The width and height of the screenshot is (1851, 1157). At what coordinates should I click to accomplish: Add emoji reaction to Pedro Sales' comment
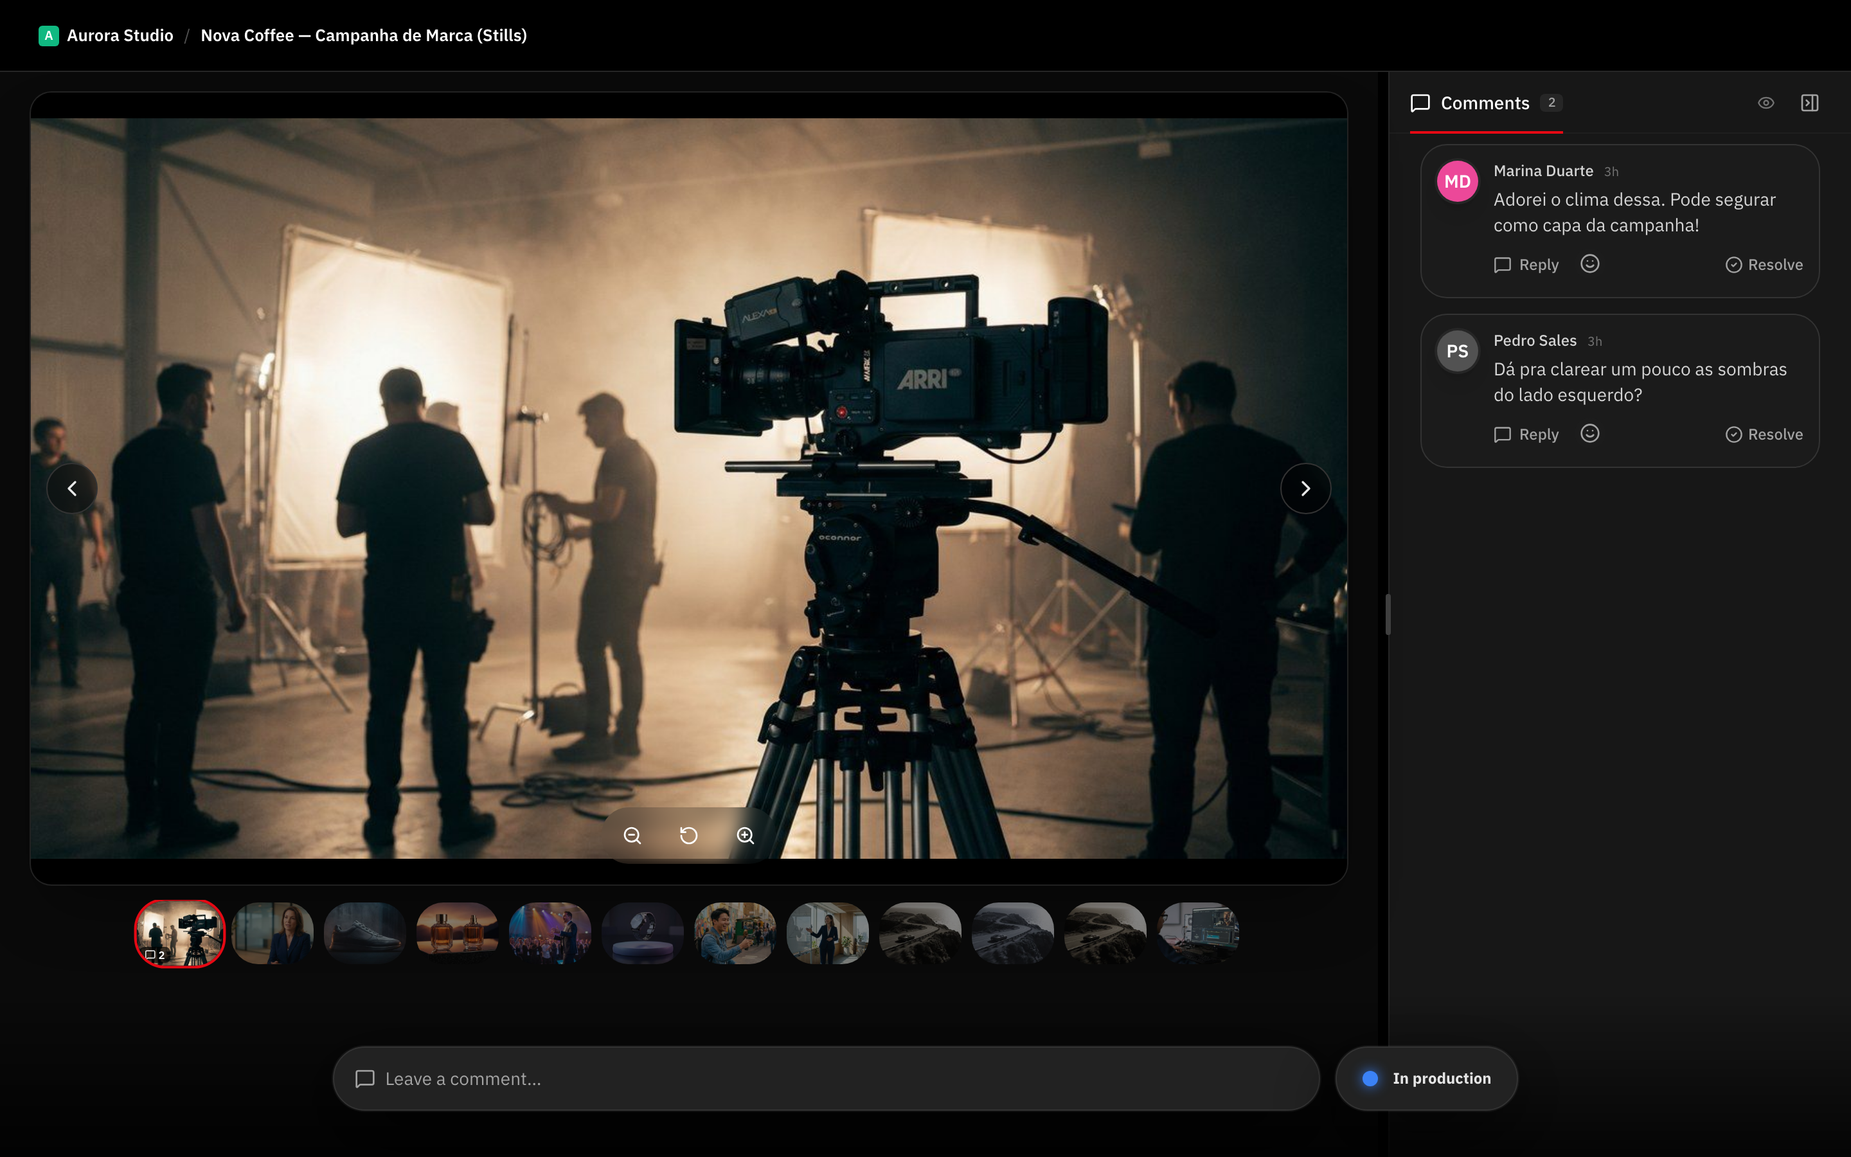click(x=1589, y=434)
